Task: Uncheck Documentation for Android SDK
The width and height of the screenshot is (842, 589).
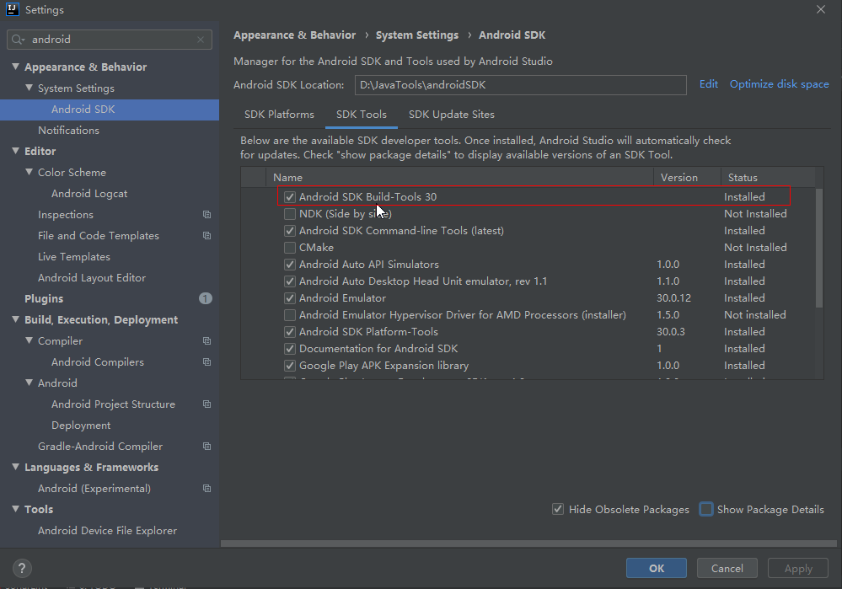Action: tap(289, 349)
